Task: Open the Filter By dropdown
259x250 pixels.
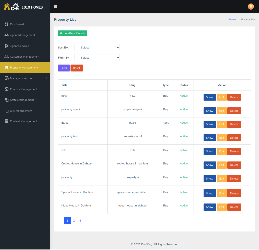Action: pos(97,58)
